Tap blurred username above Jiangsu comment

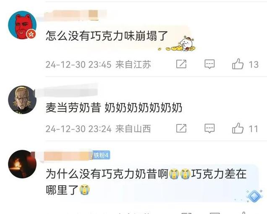tap(71, 16)
